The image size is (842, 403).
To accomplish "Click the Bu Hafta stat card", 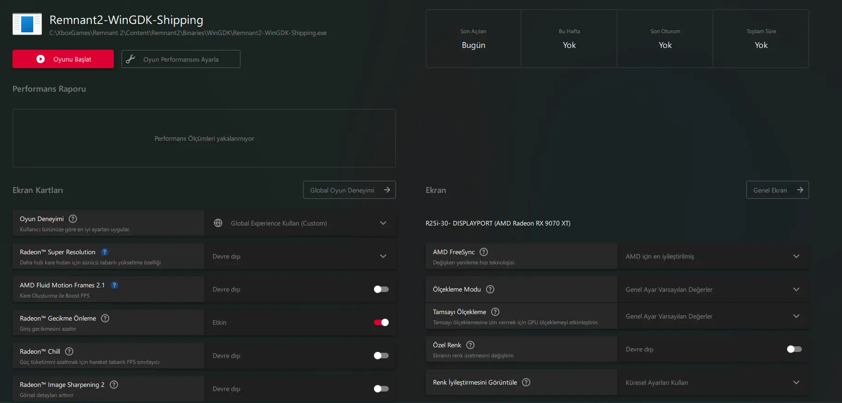I will click(x=569, y=39).
